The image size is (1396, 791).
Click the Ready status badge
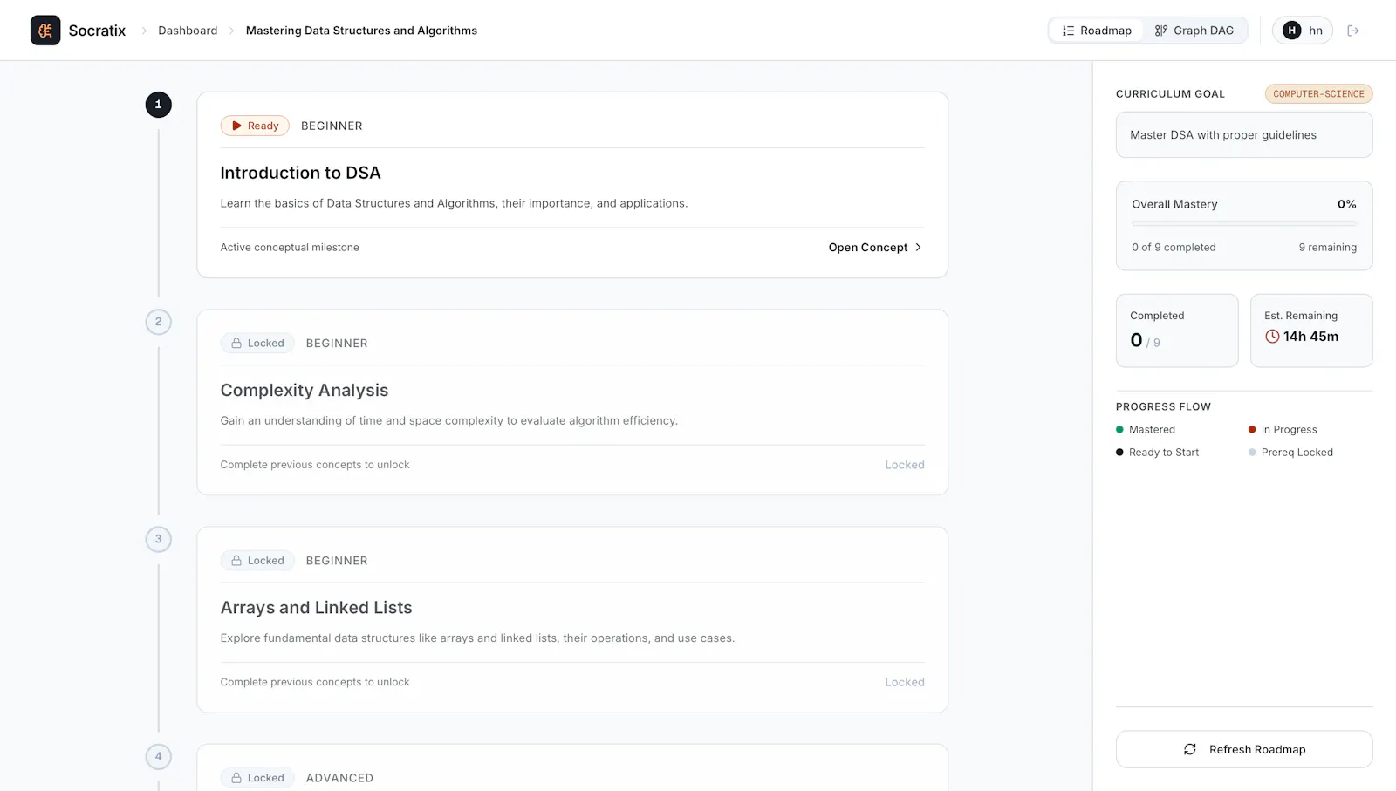pos(255,126)
